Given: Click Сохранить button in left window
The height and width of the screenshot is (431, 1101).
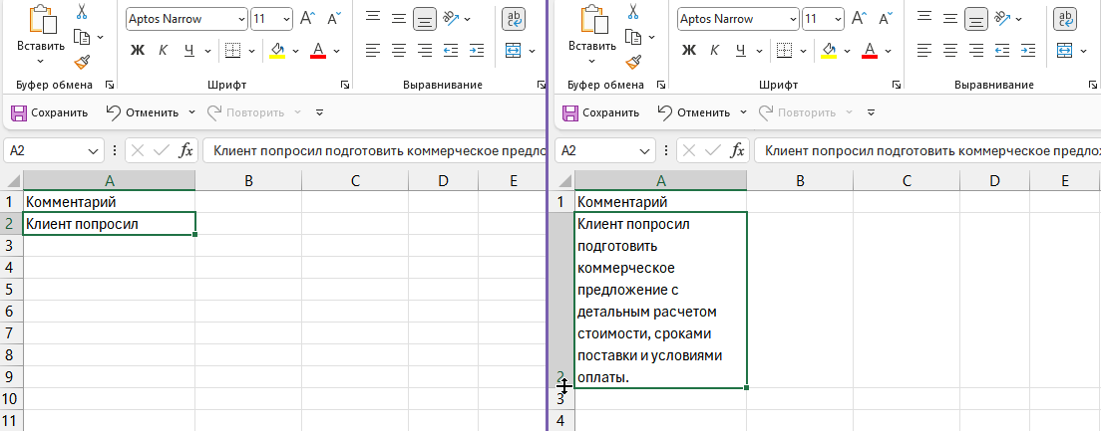Looking at the screenshot, I should (x=50, y=112).
